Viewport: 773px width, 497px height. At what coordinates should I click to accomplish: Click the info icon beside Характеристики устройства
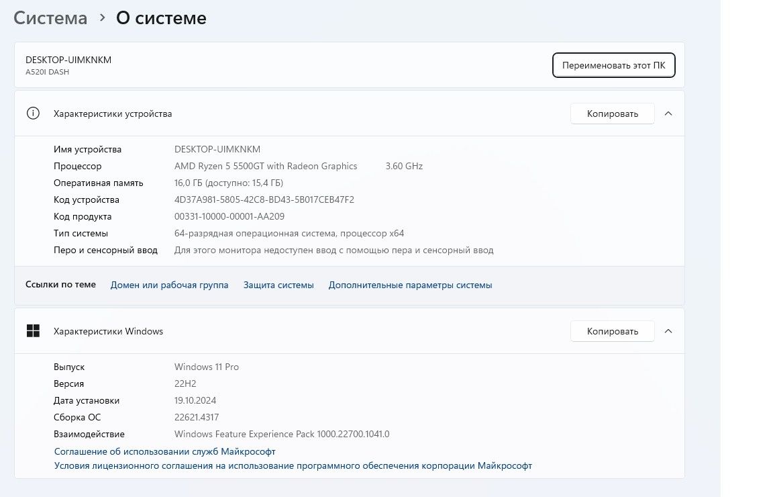(x=33, y=114)
